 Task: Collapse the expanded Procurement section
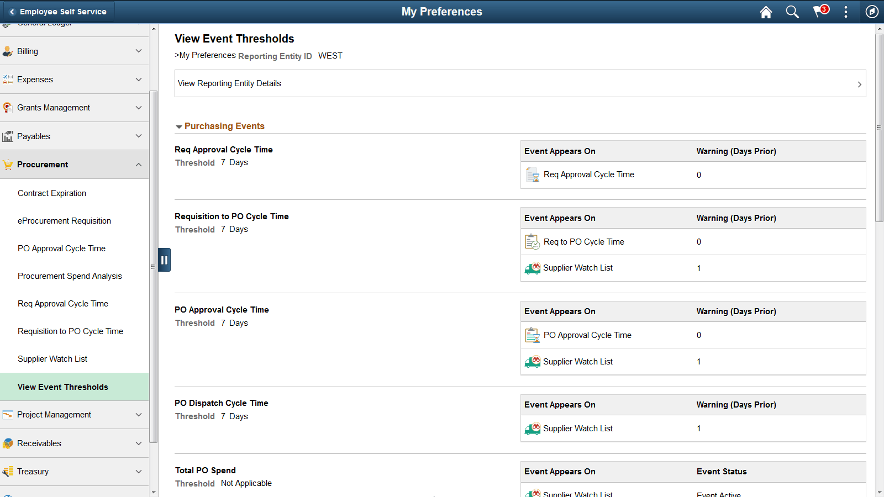pos(139,164)
